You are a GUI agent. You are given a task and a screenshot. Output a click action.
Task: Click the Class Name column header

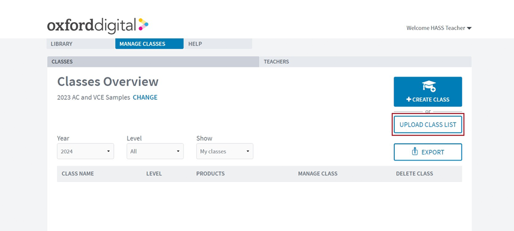(77, 174)
